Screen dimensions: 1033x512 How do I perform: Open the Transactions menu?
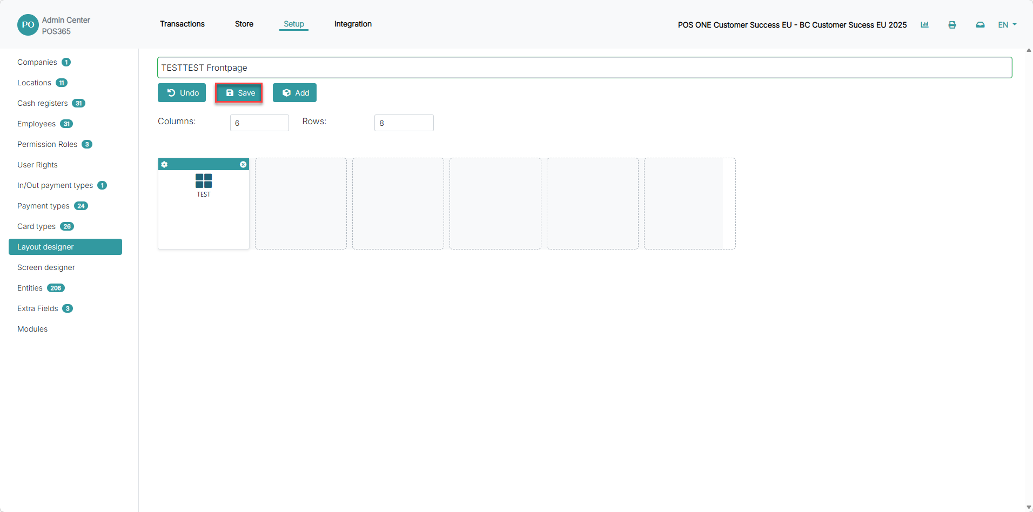182,24
